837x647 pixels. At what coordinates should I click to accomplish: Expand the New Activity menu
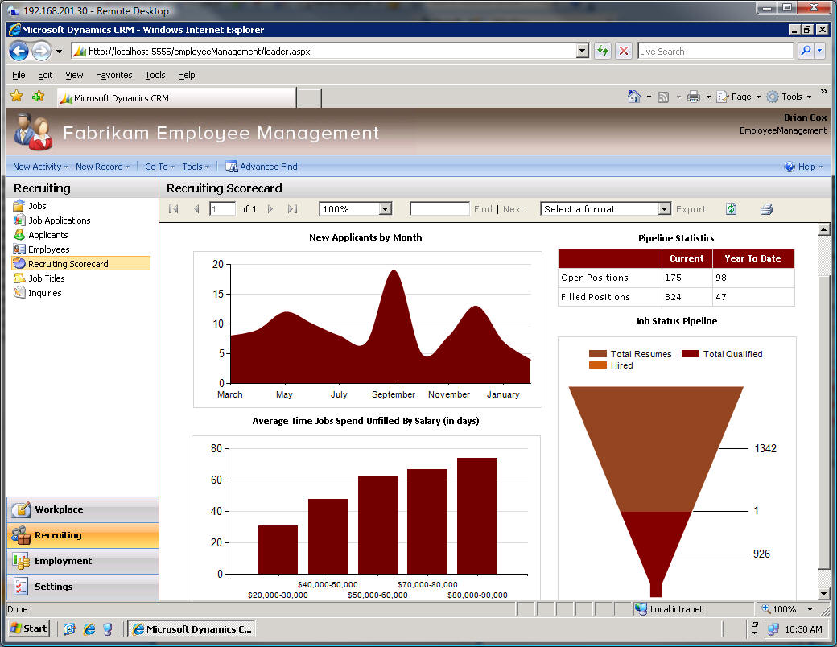[38, 167]
